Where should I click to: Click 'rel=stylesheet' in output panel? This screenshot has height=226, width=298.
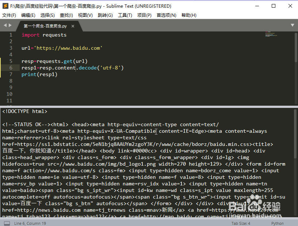tap(83, 138)
